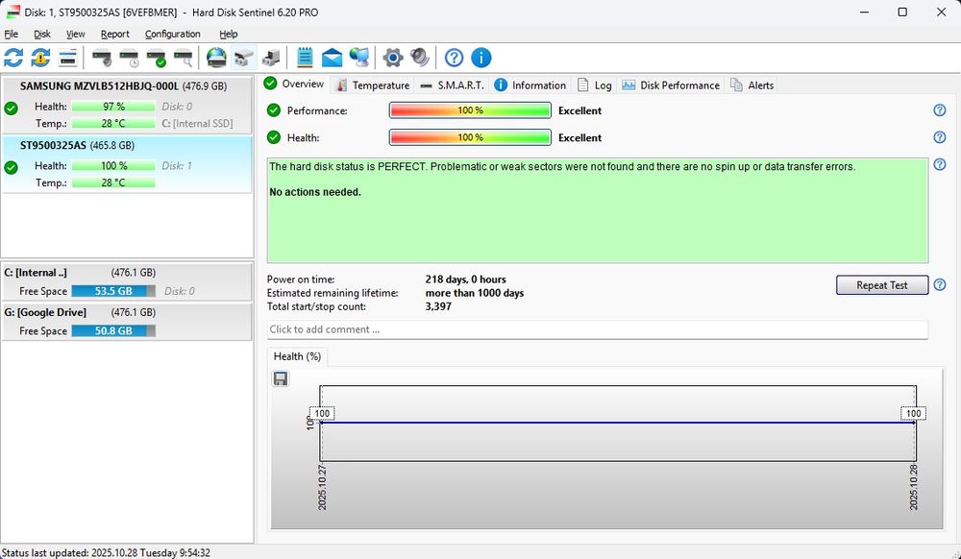Click help icon beside Performance bar
This screenshot has width=961, height=559.
coord(940,110)
